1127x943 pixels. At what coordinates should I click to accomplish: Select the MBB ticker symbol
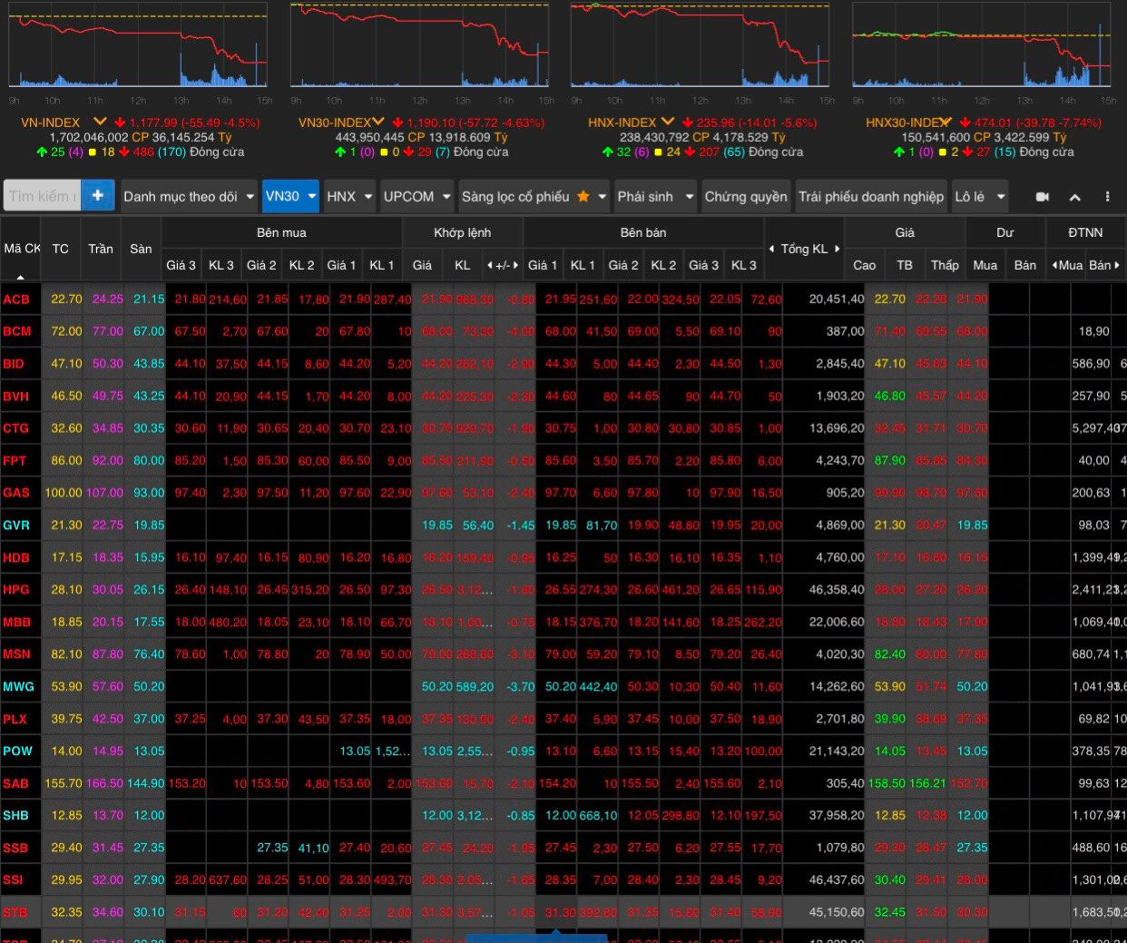17,623
